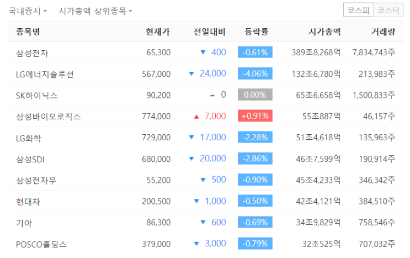Click the red +0.91% change badge
Viewport: 410px width, 258px height.
pyautogui.click(x=255, y=115)
